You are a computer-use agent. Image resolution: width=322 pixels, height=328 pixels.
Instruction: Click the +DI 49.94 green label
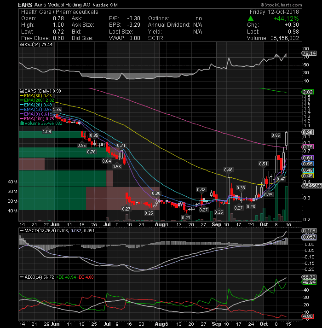[66, 277]
